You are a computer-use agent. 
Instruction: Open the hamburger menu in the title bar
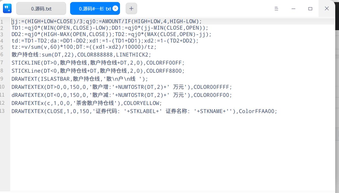pos(276,8)
